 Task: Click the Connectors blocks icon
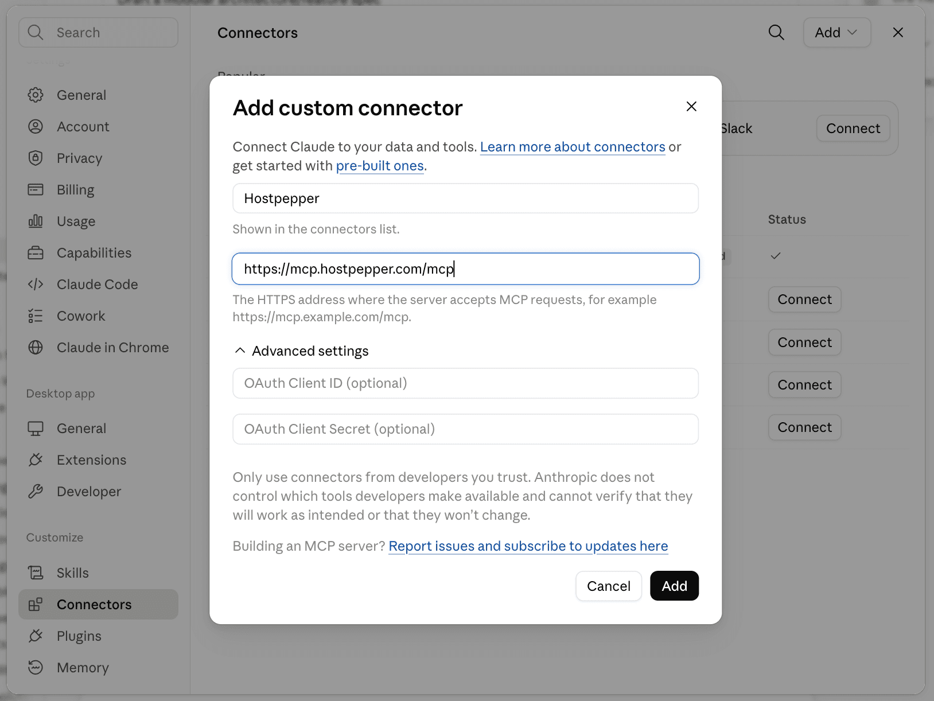36,605
